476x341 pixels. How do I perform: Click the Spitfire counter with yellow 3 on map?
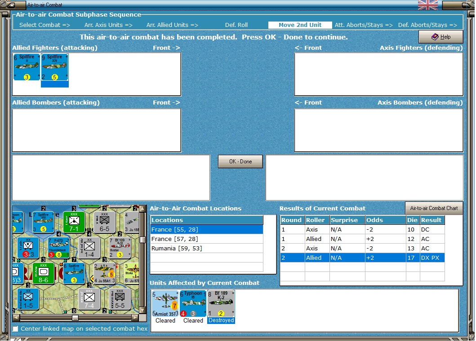[74, 273]
